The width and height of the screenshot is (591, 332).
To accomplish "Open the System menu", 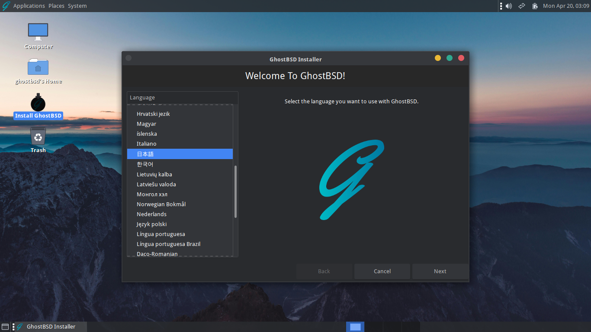I will (77, 6).
